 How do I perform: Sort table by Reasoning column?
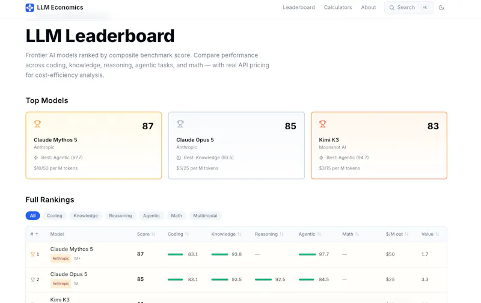coord(269,234)
